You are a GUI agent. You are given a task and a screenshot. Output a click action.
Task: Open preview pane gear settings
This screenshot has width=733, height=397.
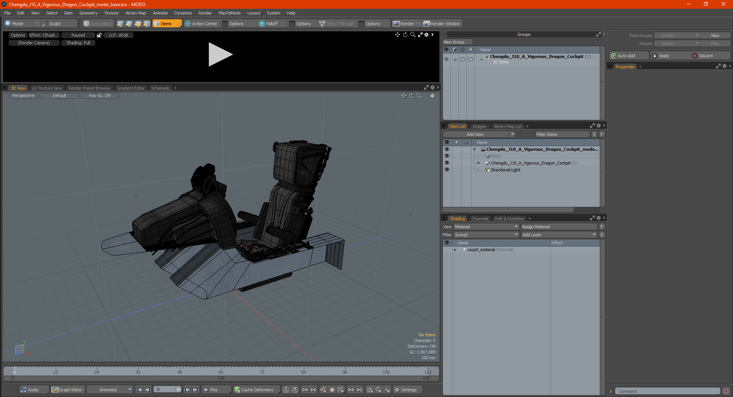pyautogui.click(x=426, y=35)
